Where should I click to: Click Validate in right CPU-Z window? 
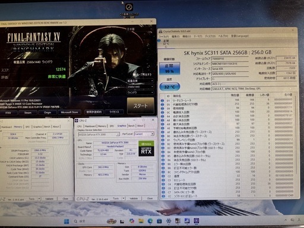134,198
